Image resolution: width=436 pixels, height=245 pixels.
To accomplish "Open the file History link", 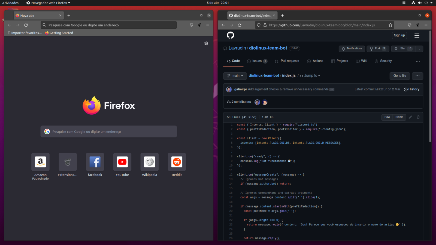I will click(411, 89).
